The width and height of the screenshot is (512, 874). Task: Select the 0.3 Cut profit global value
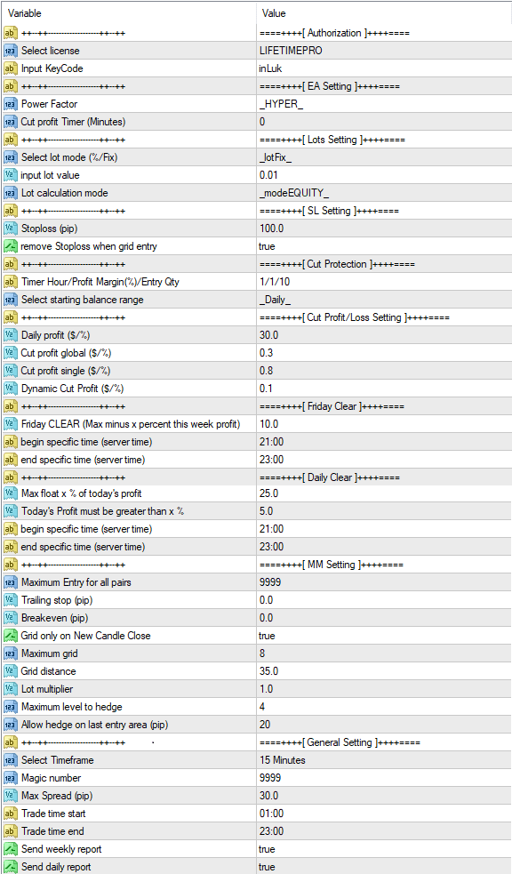(x=267, y=353)
